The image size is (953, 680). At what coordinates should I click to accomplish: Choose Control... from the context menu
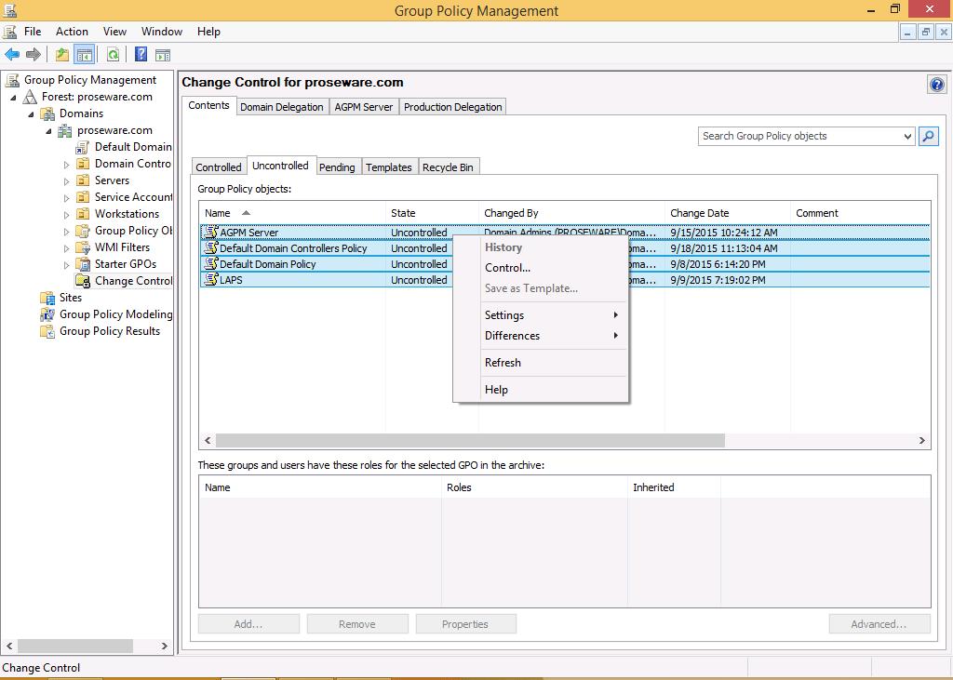point(507,268)
